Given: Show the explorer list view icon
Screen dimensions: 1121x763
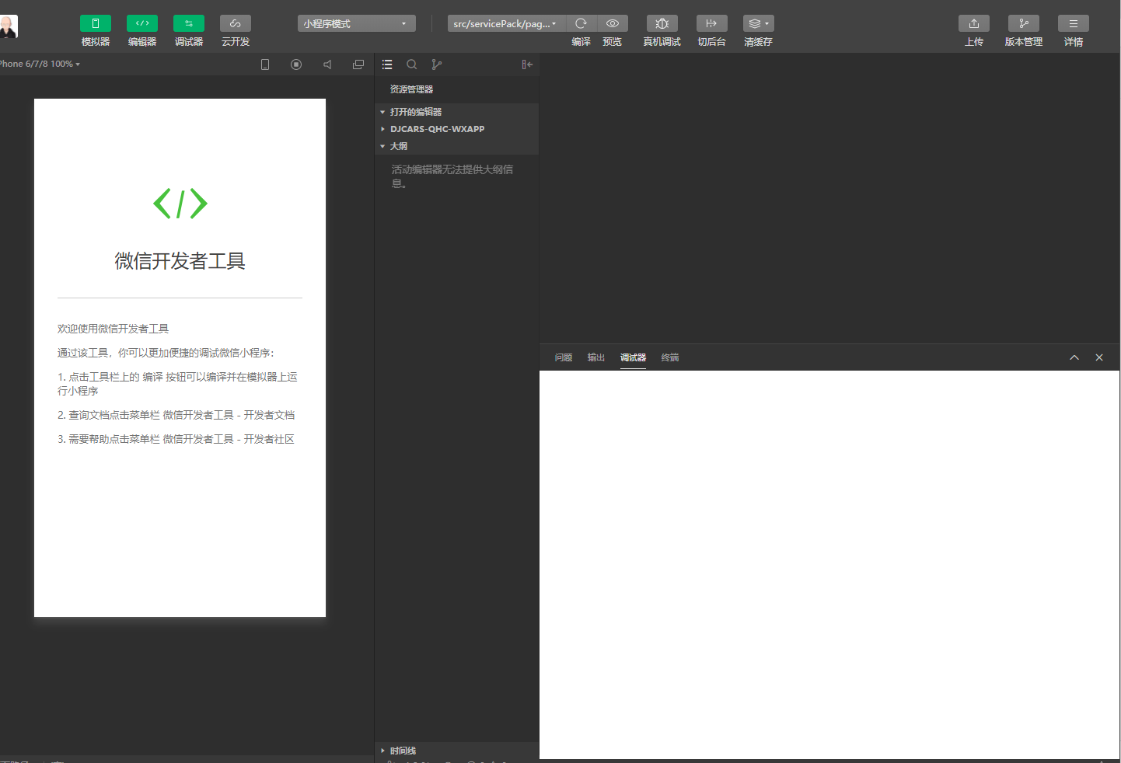Looking at the screenshot, I should pos(387,64).
